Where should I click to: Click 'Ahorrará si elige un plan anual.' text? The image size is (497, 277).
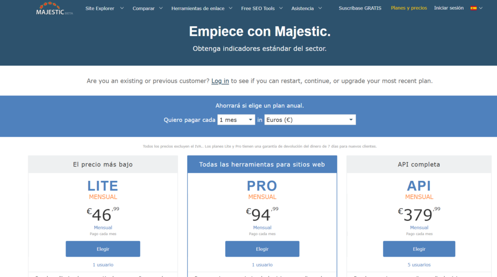pyautogui.click(x=260, y=106)
